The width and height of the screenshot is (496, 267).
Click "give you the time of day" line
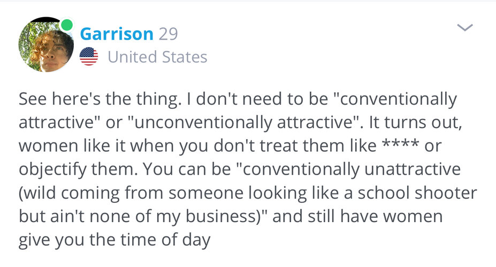point(115,240)
